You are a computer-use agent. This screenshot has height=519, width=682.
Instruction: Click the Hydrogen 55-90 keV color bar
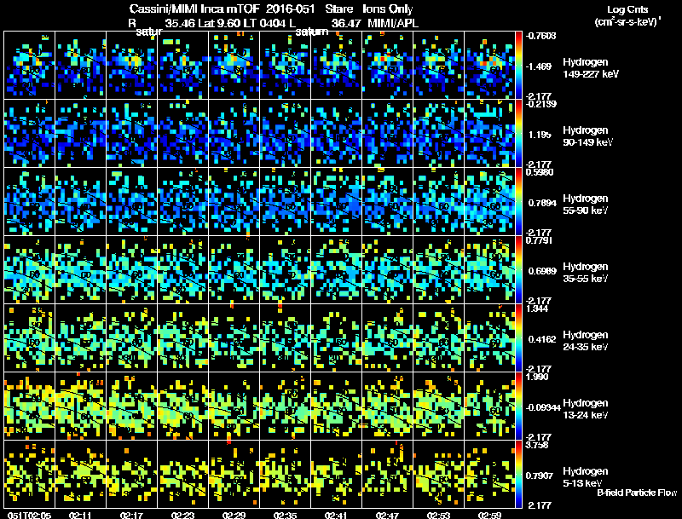click(x=518, y=202)
